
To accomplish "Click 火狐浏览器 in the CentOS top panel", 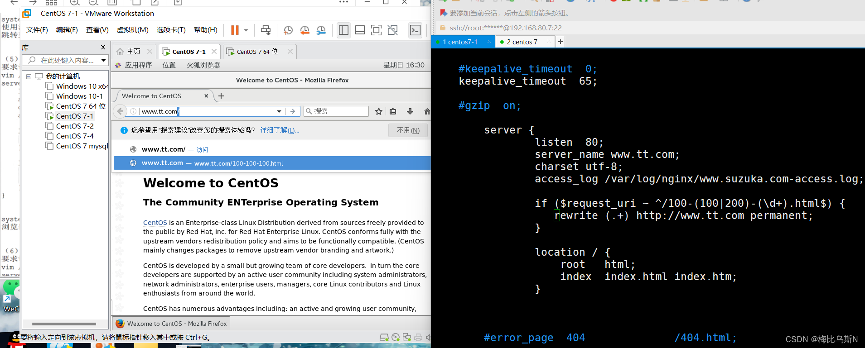I will point(203,65).
